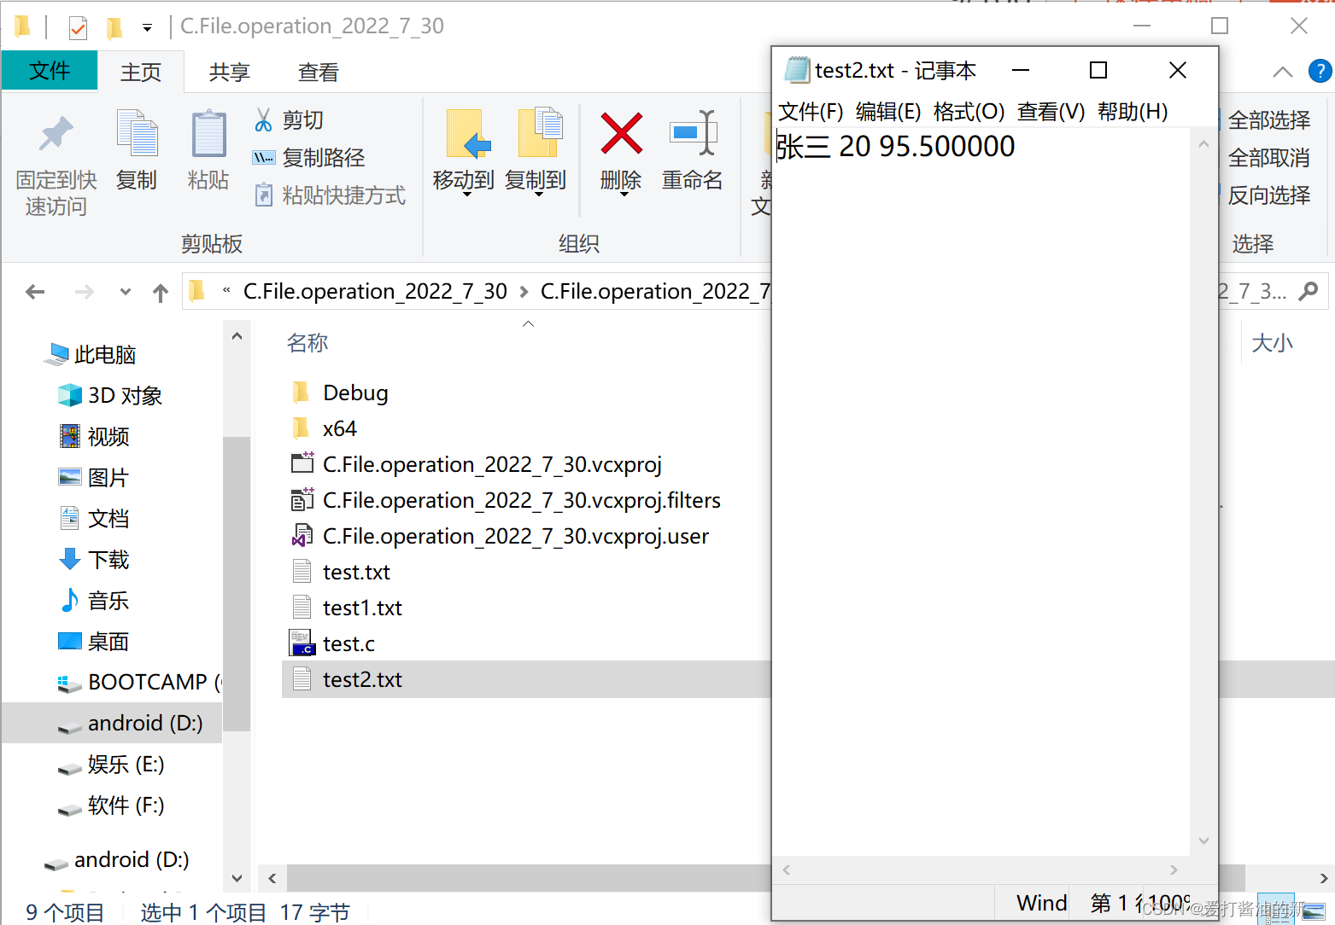Open Pictures (图片) in sidebar

95,477
